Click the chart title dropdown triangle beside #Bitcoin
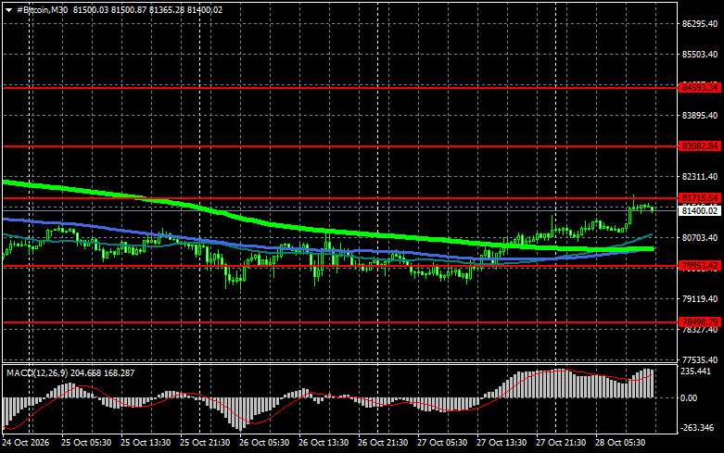This screenshot has width=724, height=453. 8,10
